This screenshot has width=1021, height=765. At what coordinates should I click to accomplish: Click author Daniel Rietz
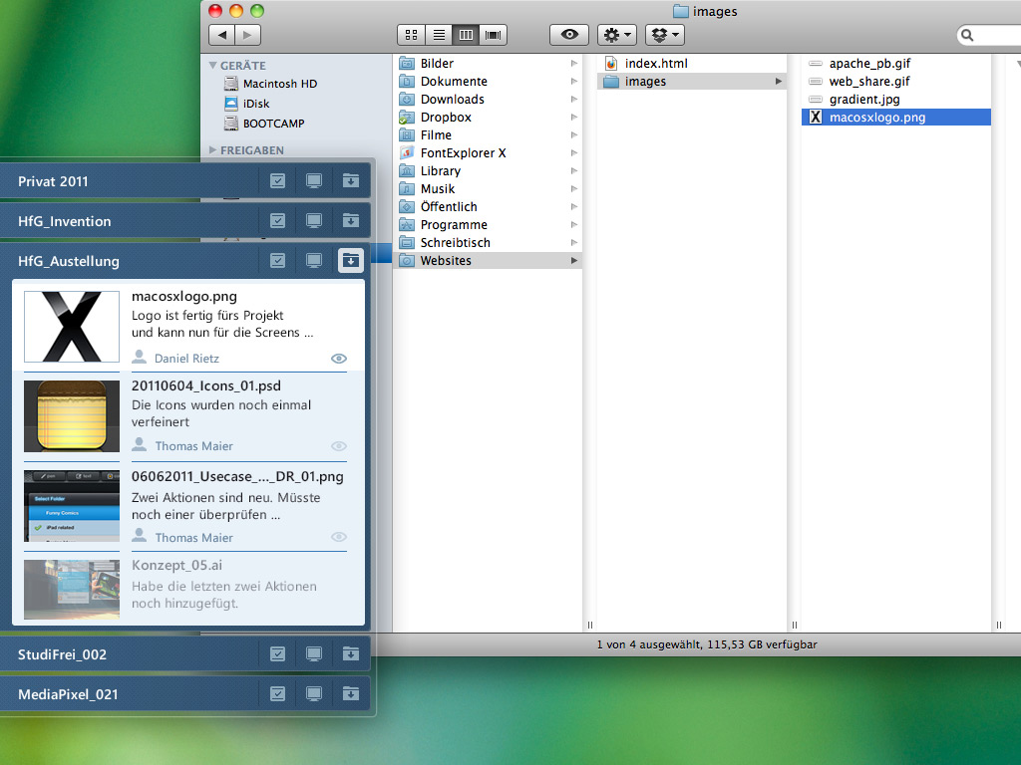186,359
